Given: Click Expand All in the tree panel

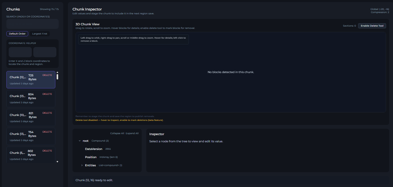Looking at the screenshot, I should click(132, 133).
